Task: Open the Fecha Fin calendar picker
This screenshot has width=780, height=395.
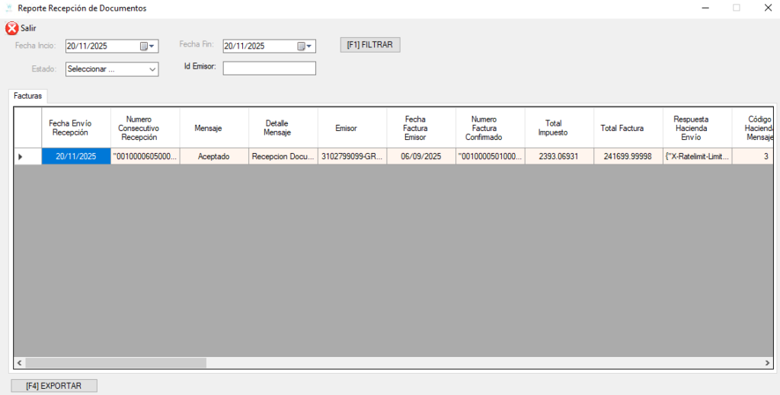Action: coord(305,46)
